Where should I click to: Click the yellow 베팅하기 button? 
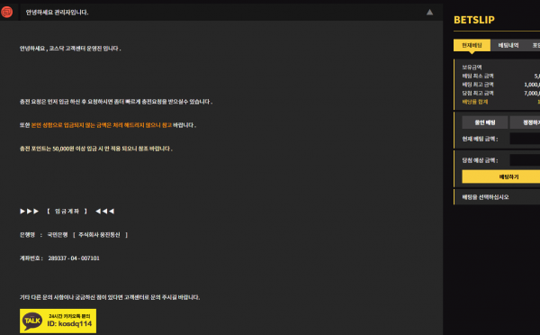tap(501, 177)
